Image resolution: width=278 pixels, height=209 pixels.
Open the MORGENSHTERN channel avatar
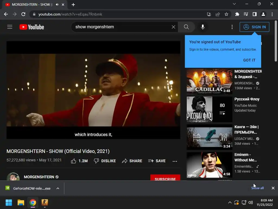(x=13, y=177)
